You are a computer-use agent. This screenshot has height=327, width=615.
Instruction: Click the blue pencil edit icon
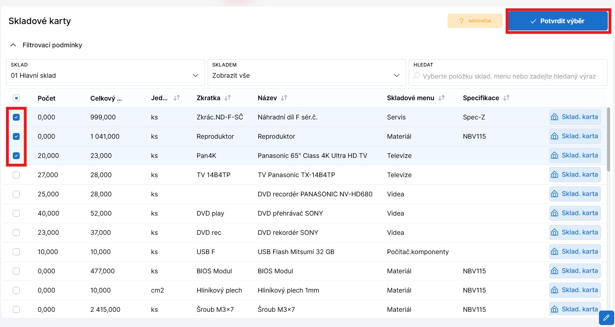click(x=606, y=318)
